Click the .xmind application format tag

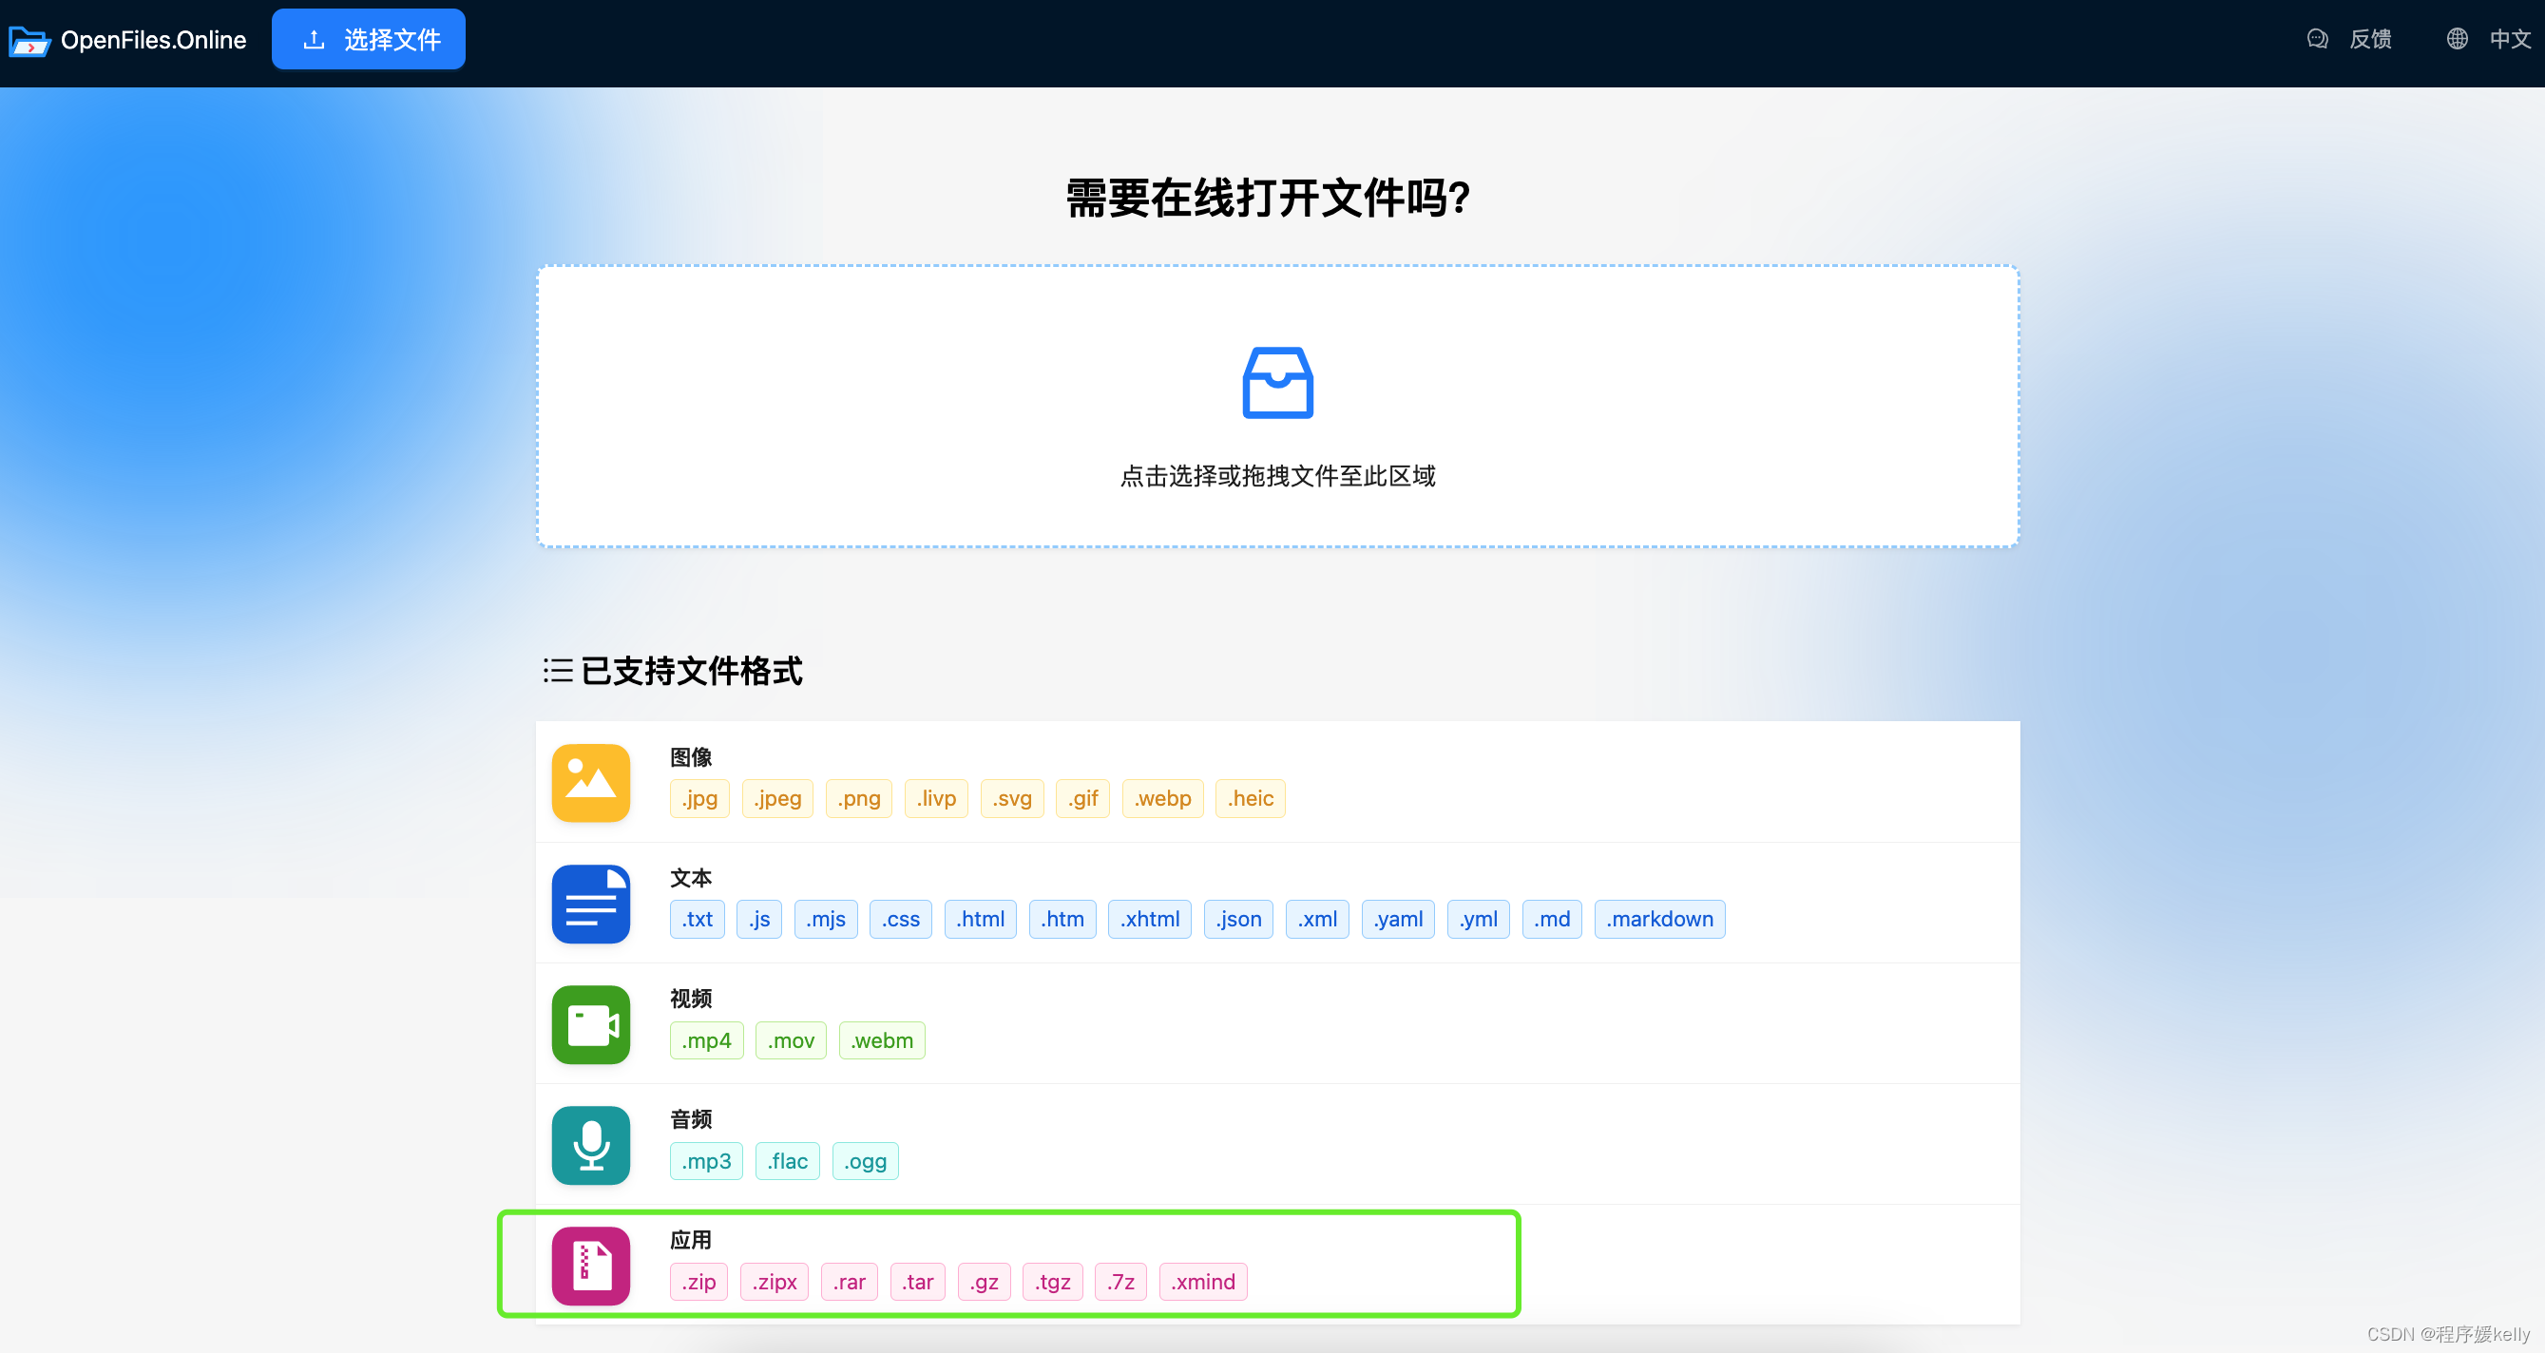pyautogui.click(x=1201, y=1281)
